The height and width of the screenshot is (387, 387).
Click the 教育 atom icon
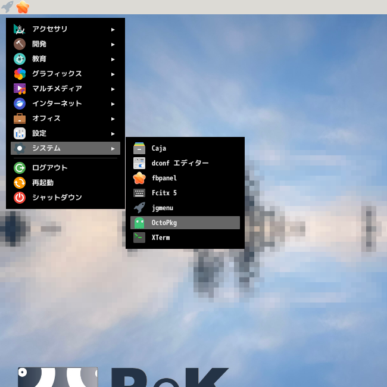[x=20, y=59]
